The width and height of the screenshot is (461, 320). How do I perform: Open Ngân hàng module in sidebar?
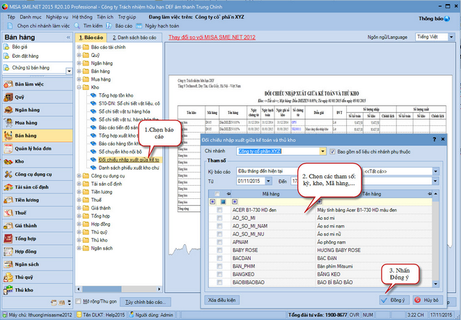click(38, 110)
